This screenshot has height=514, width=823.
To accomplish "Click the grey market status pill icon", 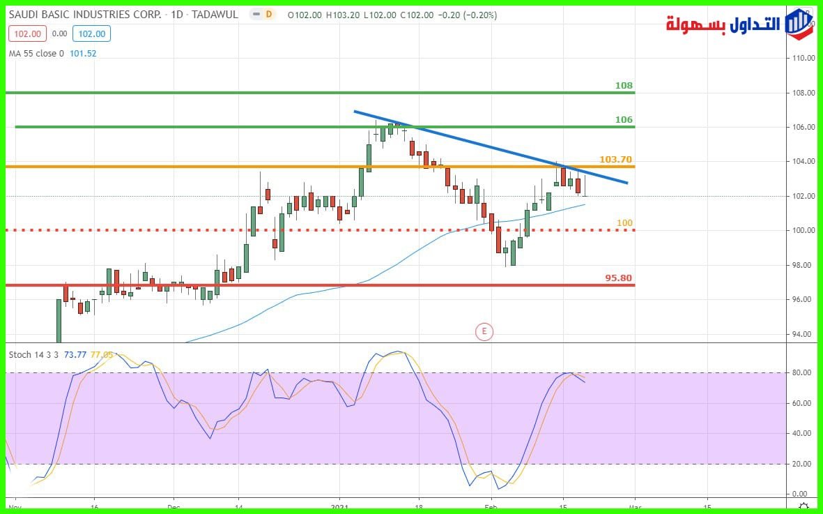I will tap(256, 15).
